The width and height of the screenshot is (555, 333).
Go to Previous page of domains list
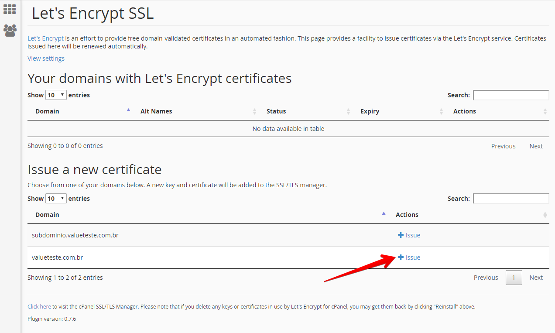pos(486,278)
